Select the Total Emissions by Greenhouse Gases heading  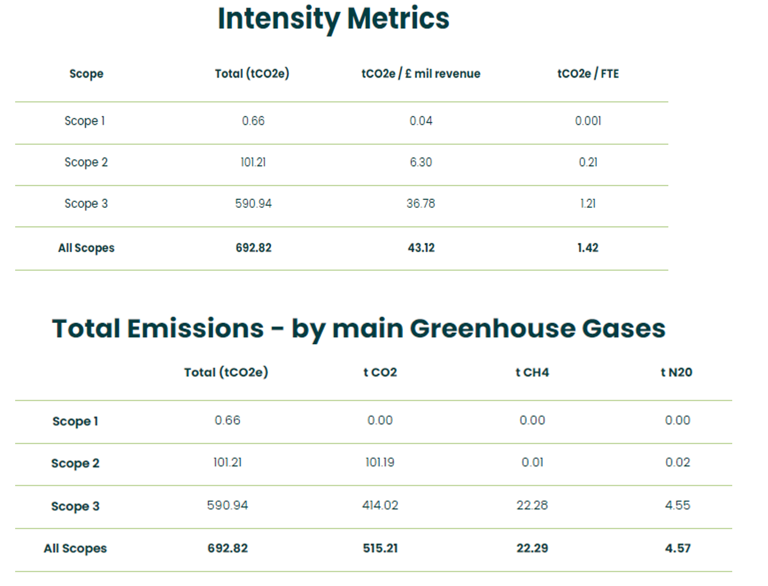point(358,328)
